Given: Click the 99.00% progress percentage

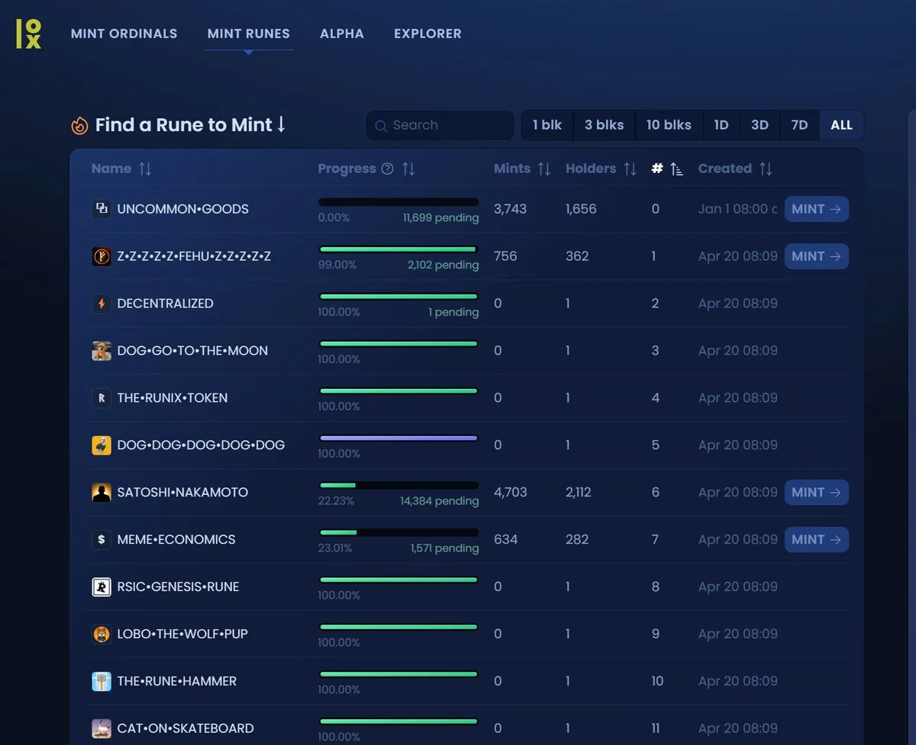Looking at the screenshot, I should pyautogui.click(x=337, y=265).
